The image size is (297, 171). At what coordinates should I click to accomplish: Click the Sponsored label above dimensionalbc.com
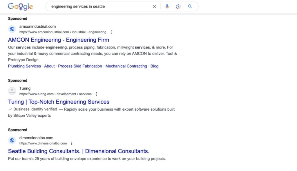click(18, 130)
